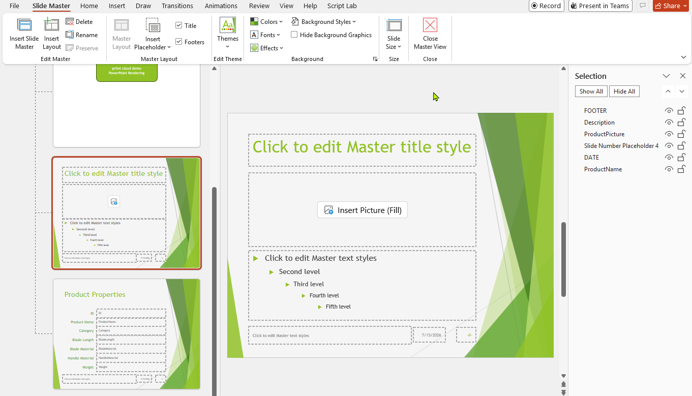Hide the FOOTER object with its eye icon
Viewport: 692px width, 396px height.
[669, 111]
